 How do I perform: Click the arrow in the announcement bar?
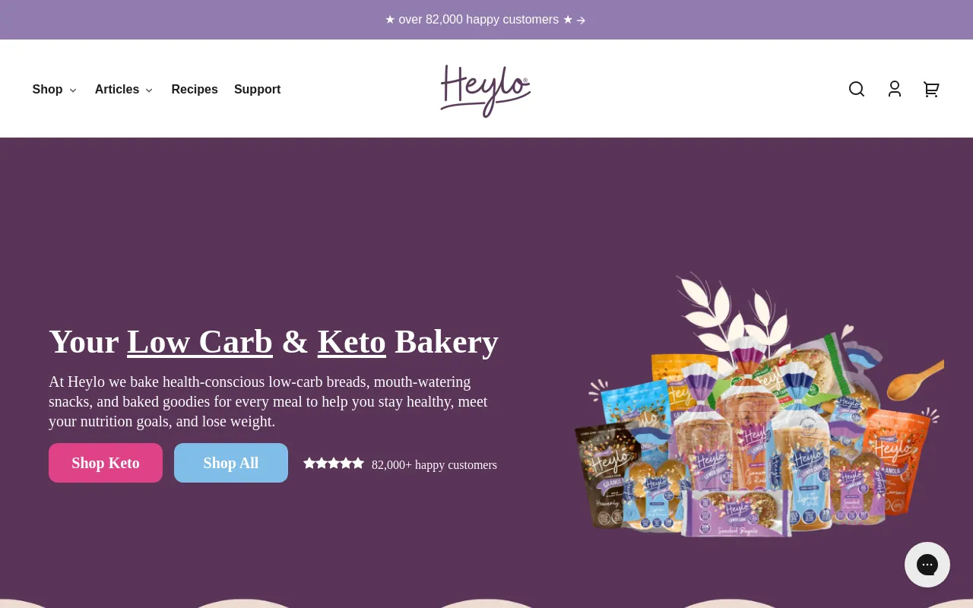581,20
